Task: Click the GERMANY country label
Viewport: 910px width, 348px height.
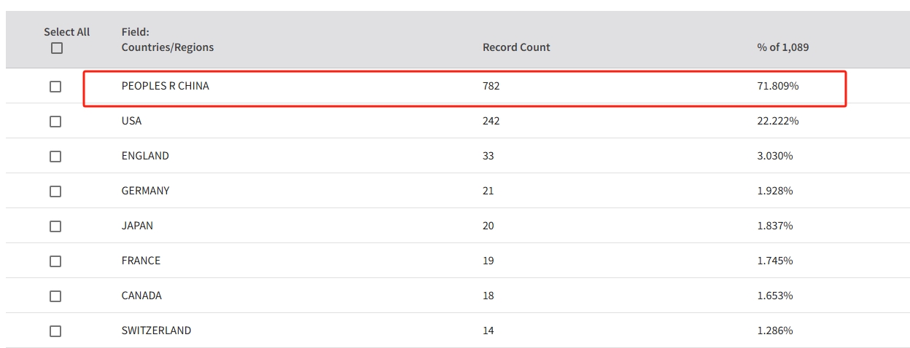Action: [x=145, y=191]
